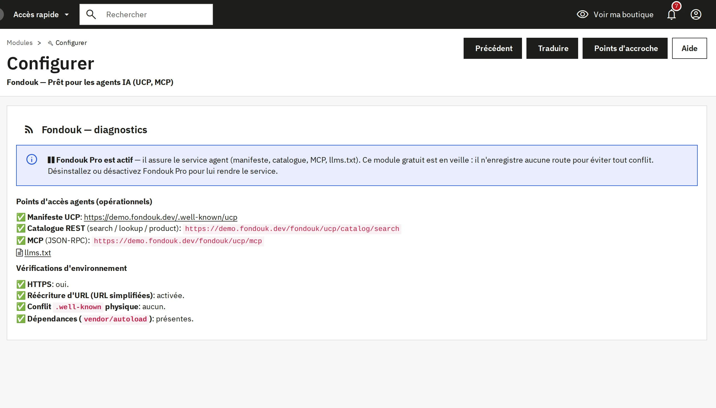The image size is (716, 408).
Task: Click the magnifying glass search icon
Action: click(x=91, y=14)
